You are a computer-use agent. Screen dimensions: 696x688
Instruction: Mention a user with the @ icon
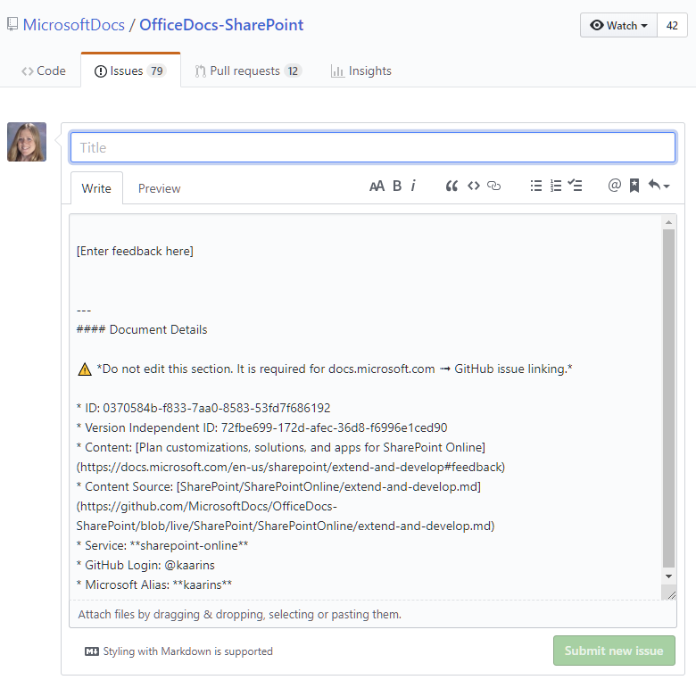click(614, 186)
